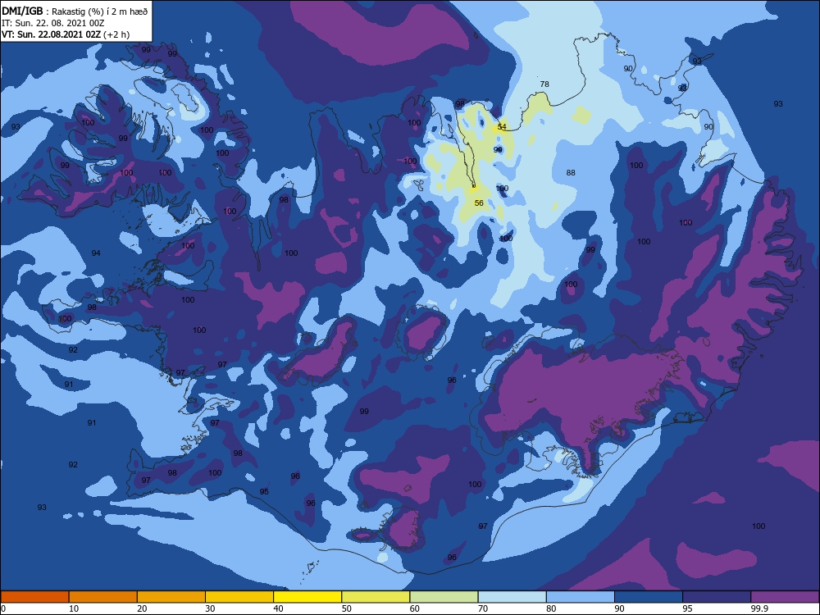Click the legend scale label '30'
Screen dimensions: 820x615
(x=210, y=608)
